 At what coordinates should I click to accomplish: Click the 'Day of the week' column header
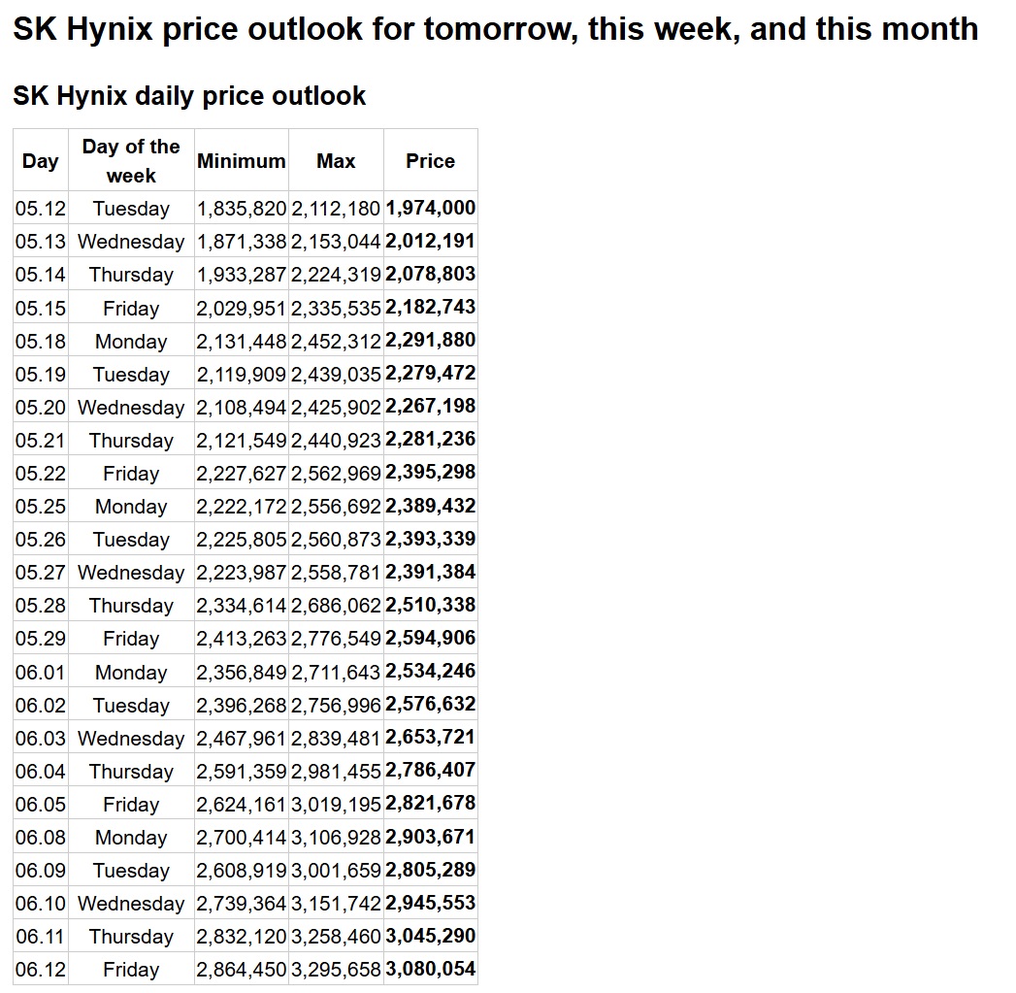pyautogui.click(x=131, y=161)
